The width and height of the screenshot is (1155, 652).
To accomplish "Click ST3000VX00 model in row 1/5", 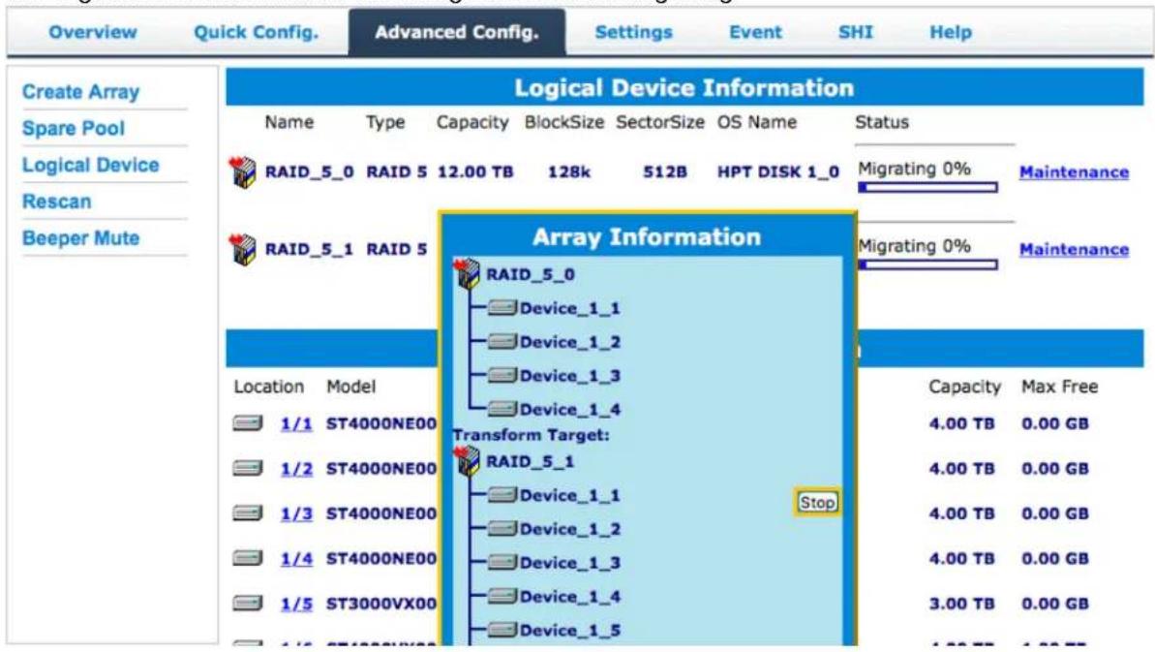I will [x=381, y=605].
